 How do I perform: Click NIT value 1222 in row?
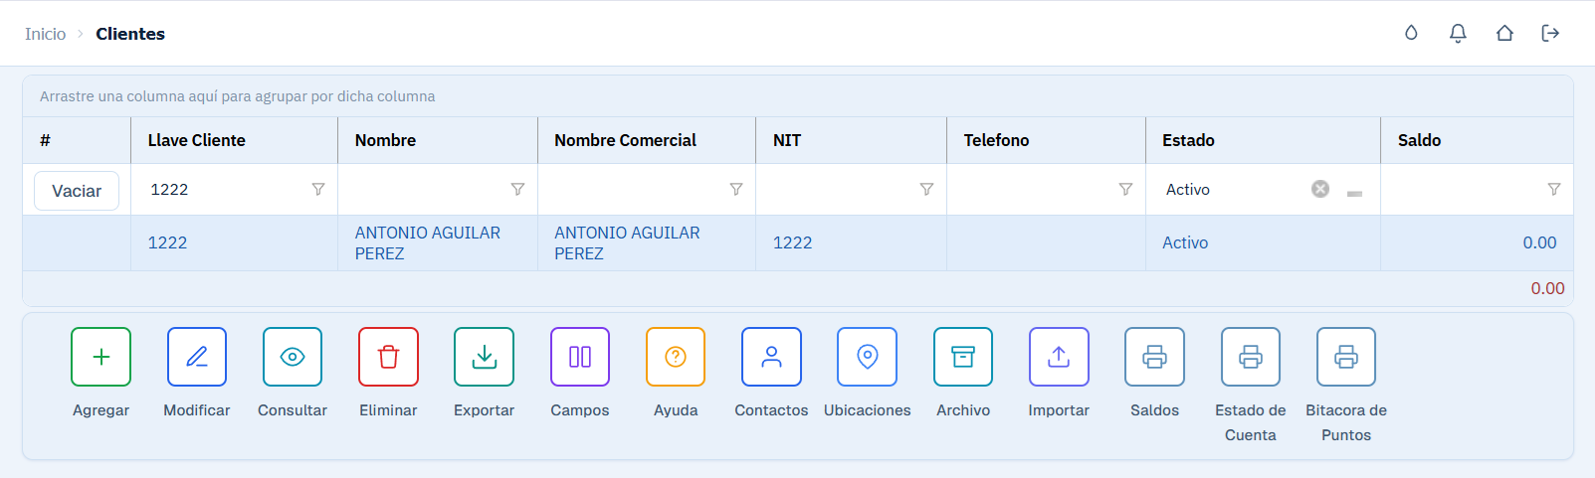coord(792,242)
